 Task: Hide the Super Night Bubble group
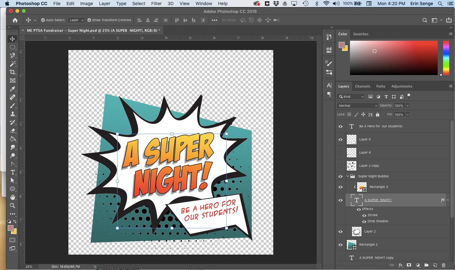click(x=340, y=176)
